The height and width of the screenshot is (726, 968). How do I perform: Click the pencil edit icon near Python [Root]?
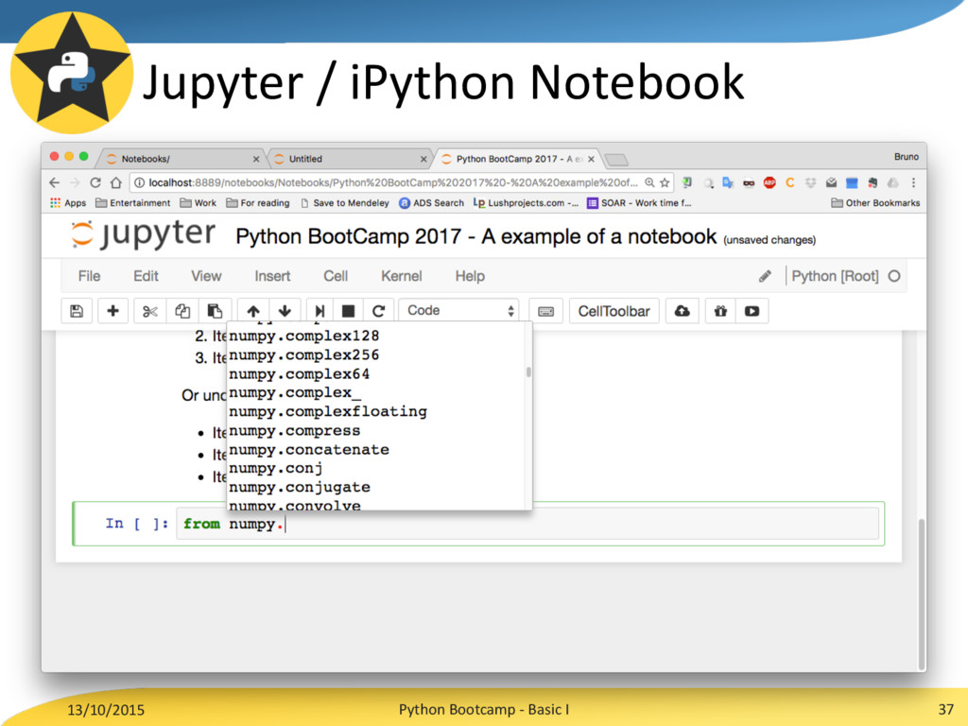[x=765, y=276]
